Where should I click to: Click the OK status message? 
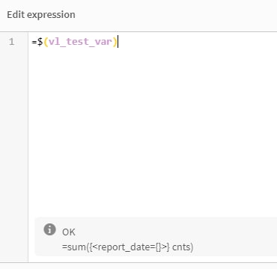point(69,232)
